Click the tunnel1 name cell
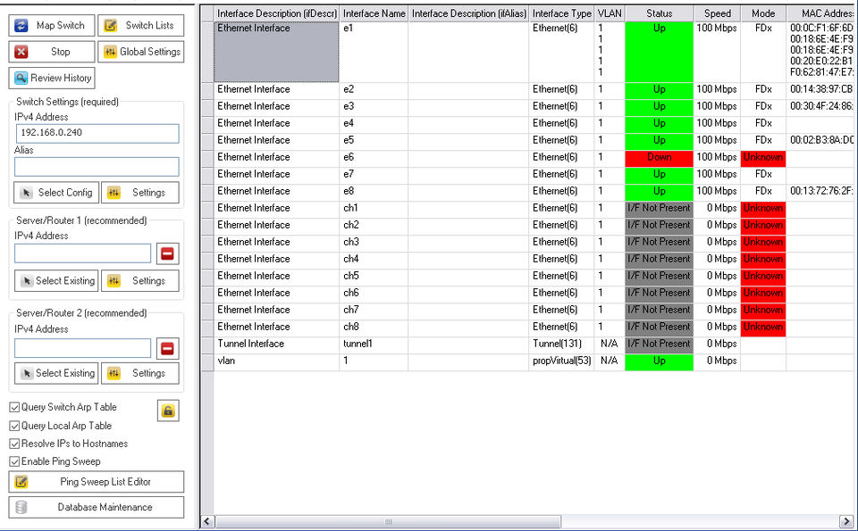858x531 pixels. click(x=374, y=344)
